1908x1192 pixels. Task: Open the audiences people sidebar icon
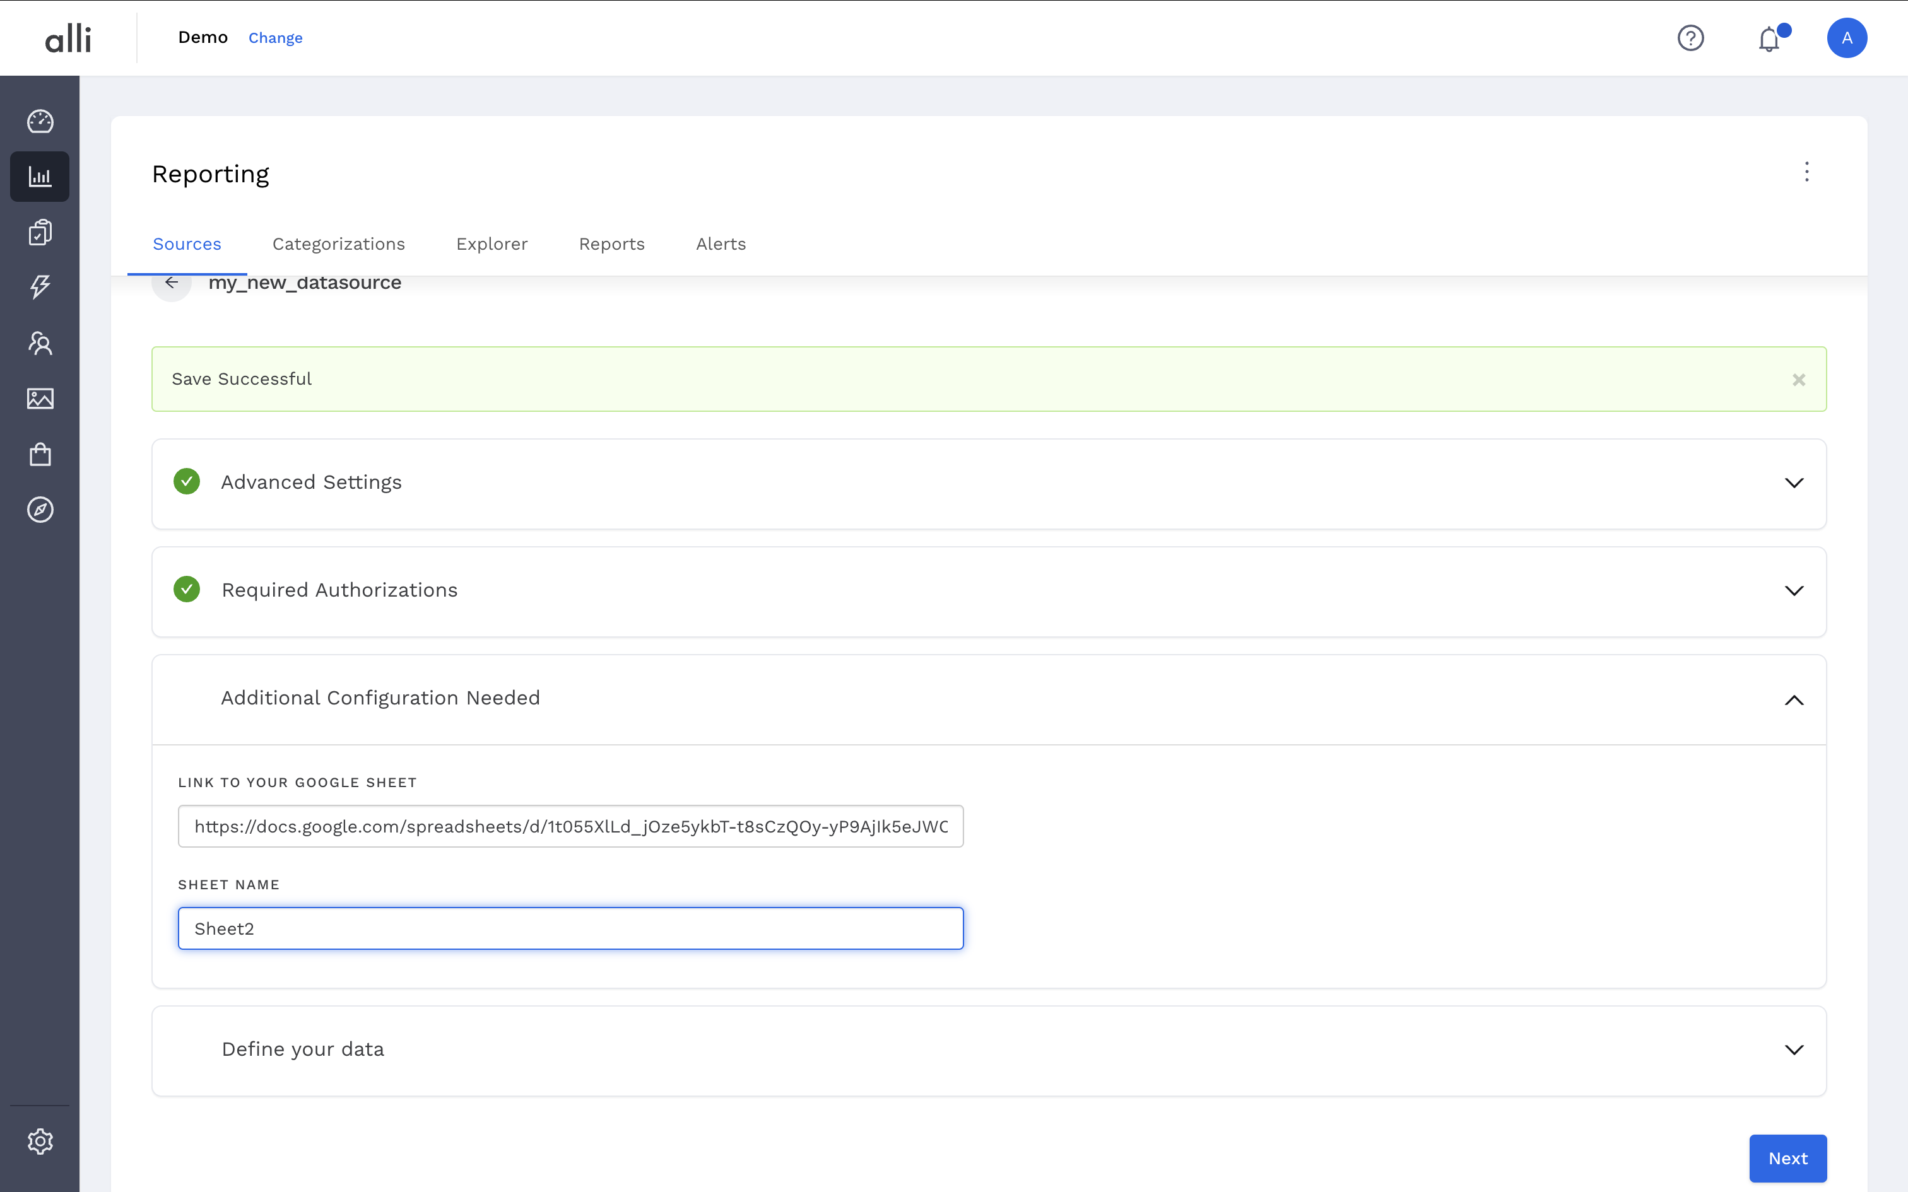40,343
